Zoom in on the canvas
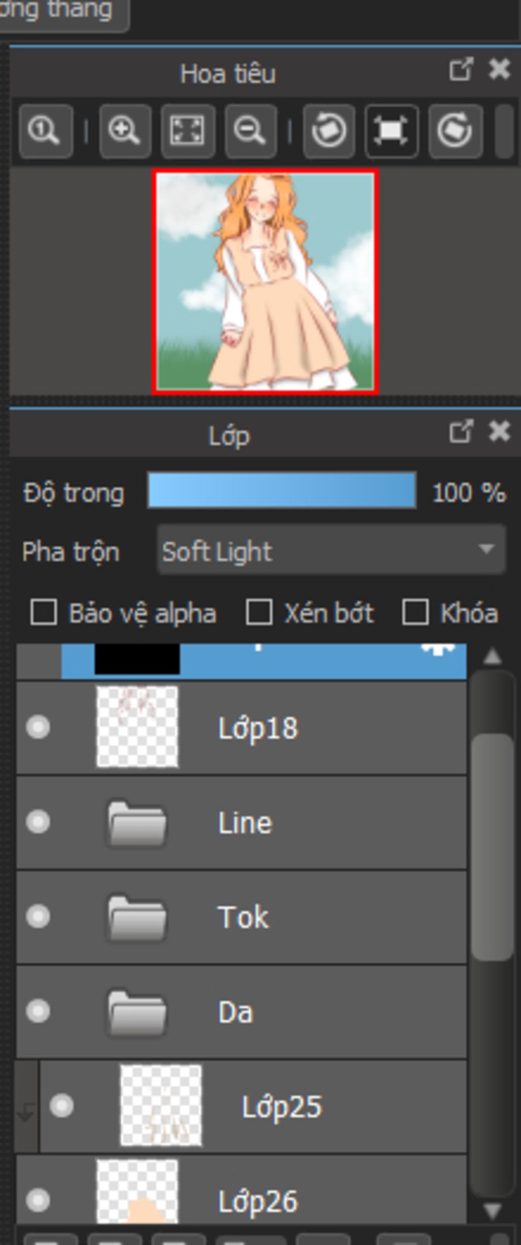 125,131
